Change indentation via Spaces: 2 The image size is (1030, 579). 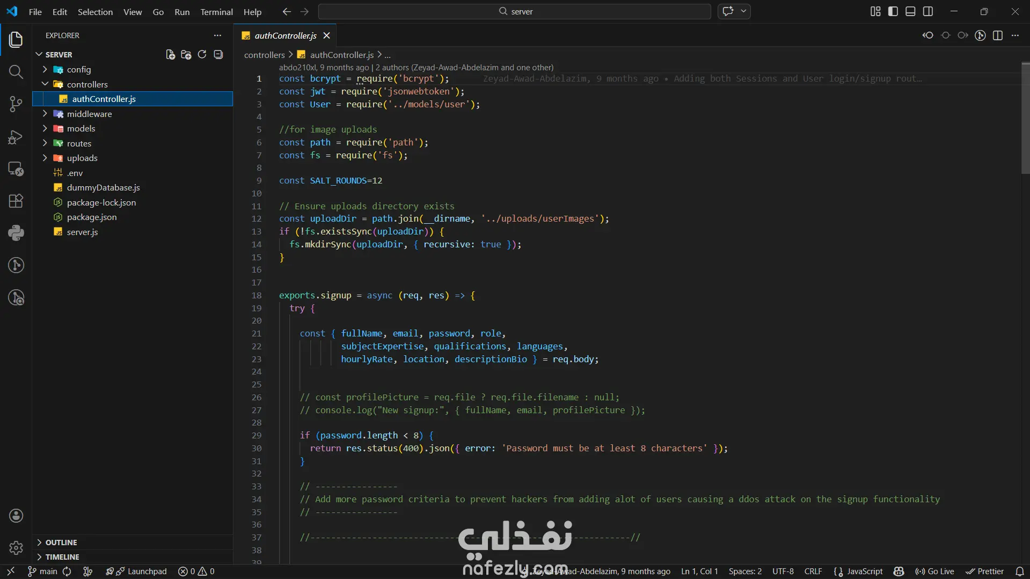745,571
